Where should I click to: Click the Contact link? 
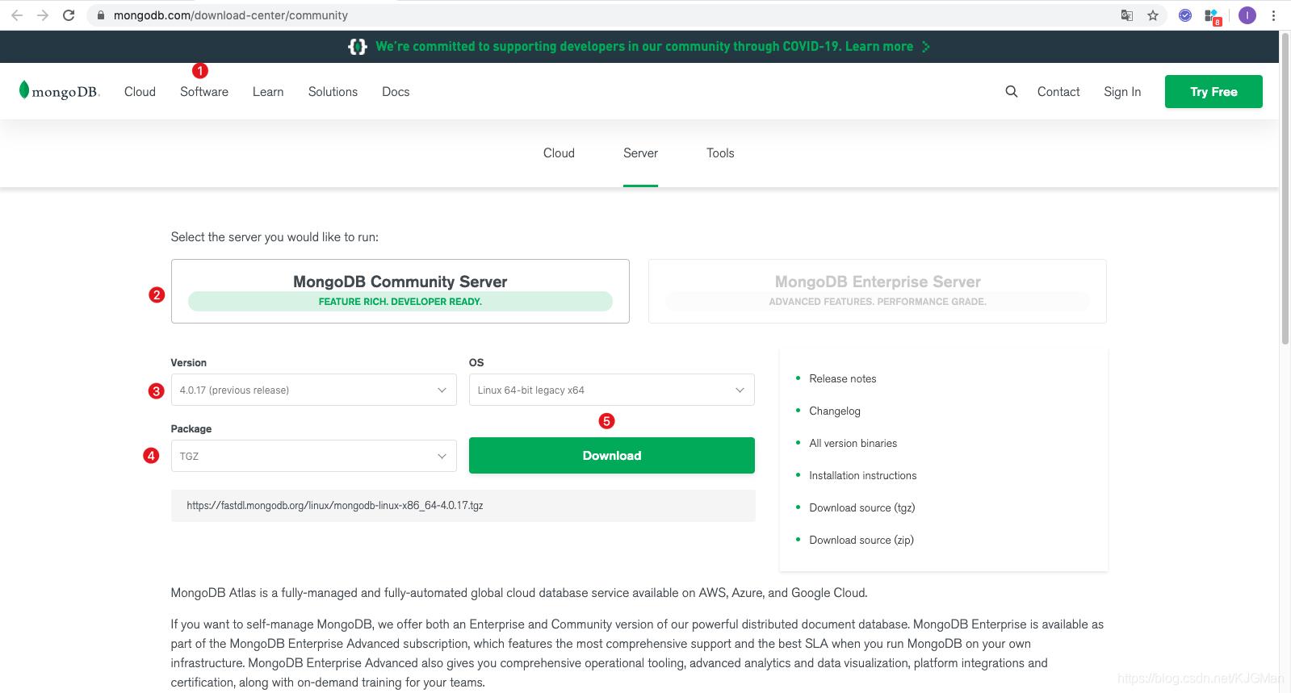(x=1058, y=92)
